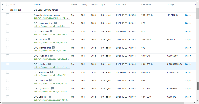Click description icon next to CPU guest time
The image size is (199, 104).
coord(51,31)
